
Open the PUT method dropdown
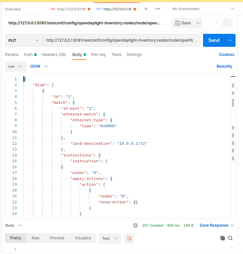coord(23,40)
